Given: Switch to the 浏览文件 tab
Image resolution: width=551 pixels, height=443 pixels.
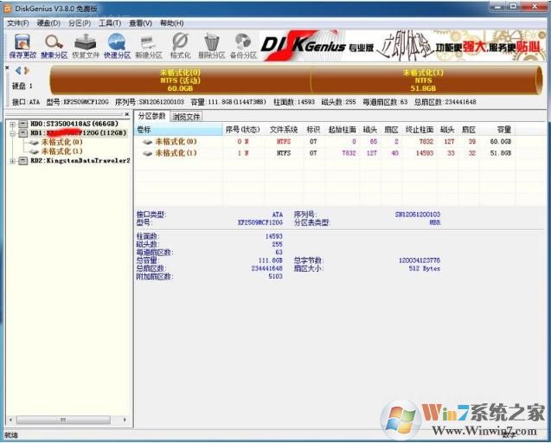Looking at the screenshot, I should (x=186, y=116).
